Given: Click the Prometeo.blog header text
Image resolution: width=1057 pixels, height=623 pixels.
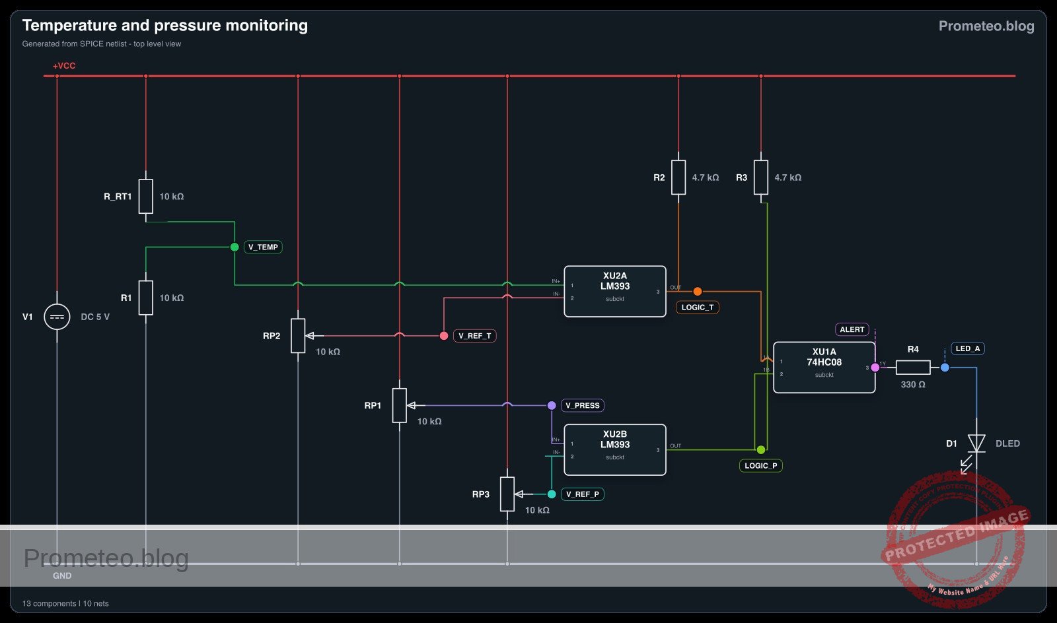Looking at the screenshot, I should point(986,26).
